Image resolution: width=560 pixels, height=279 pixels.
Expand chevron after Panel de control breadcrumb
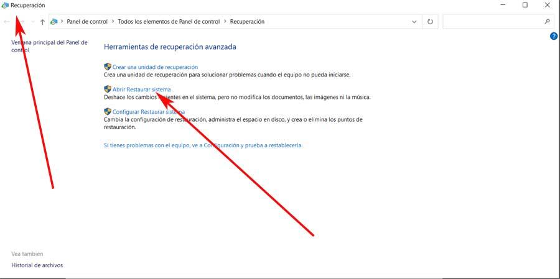coord(113,22)
